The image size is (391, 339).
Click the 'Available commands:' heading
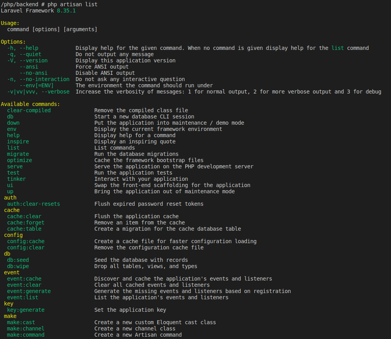(30, 104)
